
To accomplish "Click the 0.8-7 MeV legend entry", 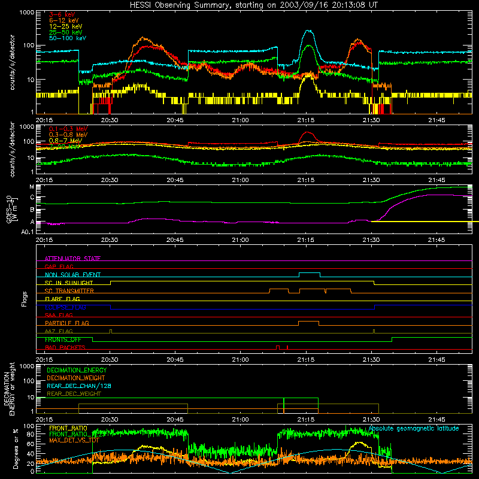I will click(65, 141).
